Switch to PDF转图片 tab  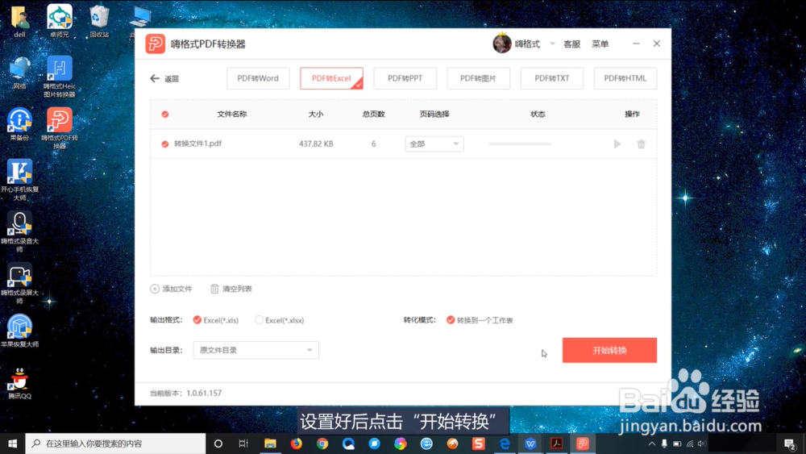(478, 78)
